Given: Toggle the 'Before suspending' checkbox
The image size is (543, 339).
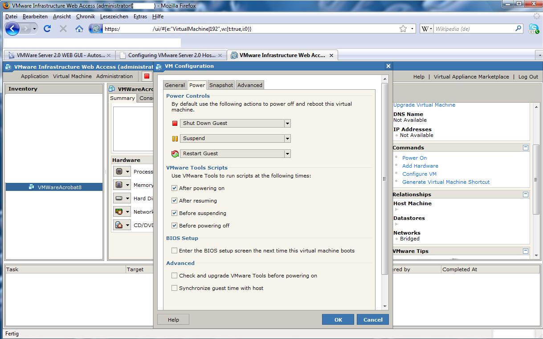Looking at the screenshot, I should (x=175, y=213).
